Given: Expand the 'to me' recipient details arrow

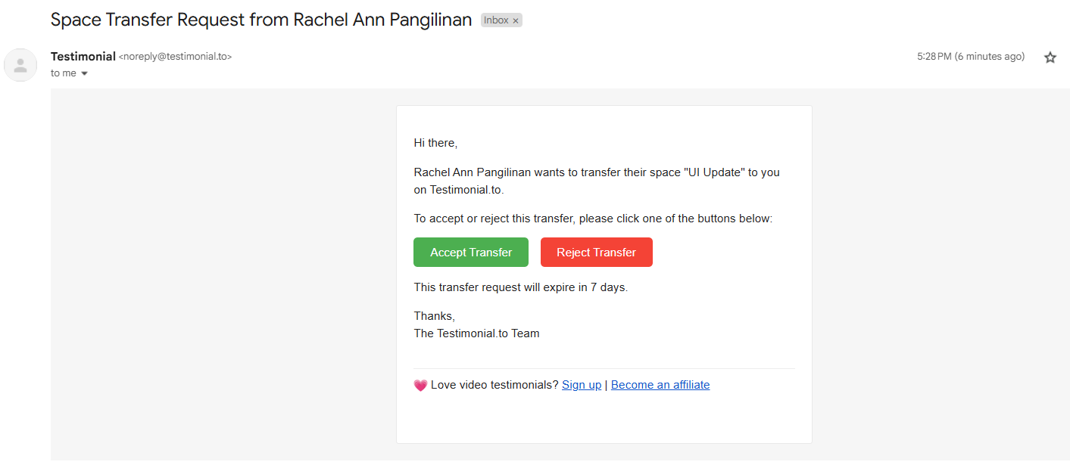Looking at the screenshot, I should click(84, 73).
